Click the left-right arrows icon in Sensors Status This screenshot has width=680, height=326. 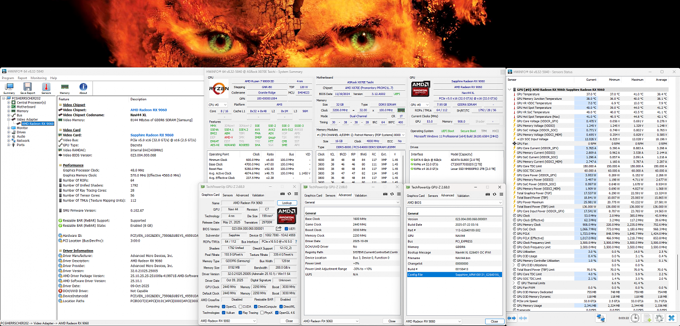(512, 318)
